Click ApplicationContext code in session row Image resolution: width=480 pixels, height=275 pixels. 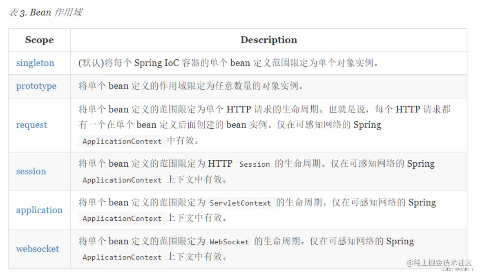[122, 180]
